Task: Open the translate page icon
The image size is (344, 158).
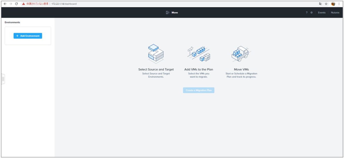Action: click(320, 4)
